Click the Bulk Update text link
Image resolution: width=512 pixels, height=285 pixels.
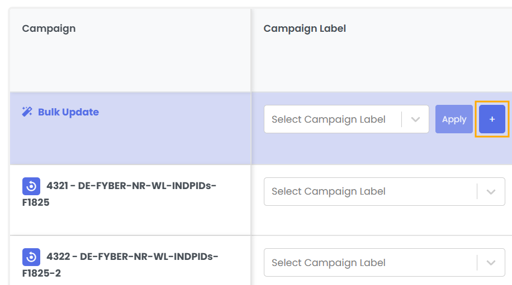pos(68,112)
